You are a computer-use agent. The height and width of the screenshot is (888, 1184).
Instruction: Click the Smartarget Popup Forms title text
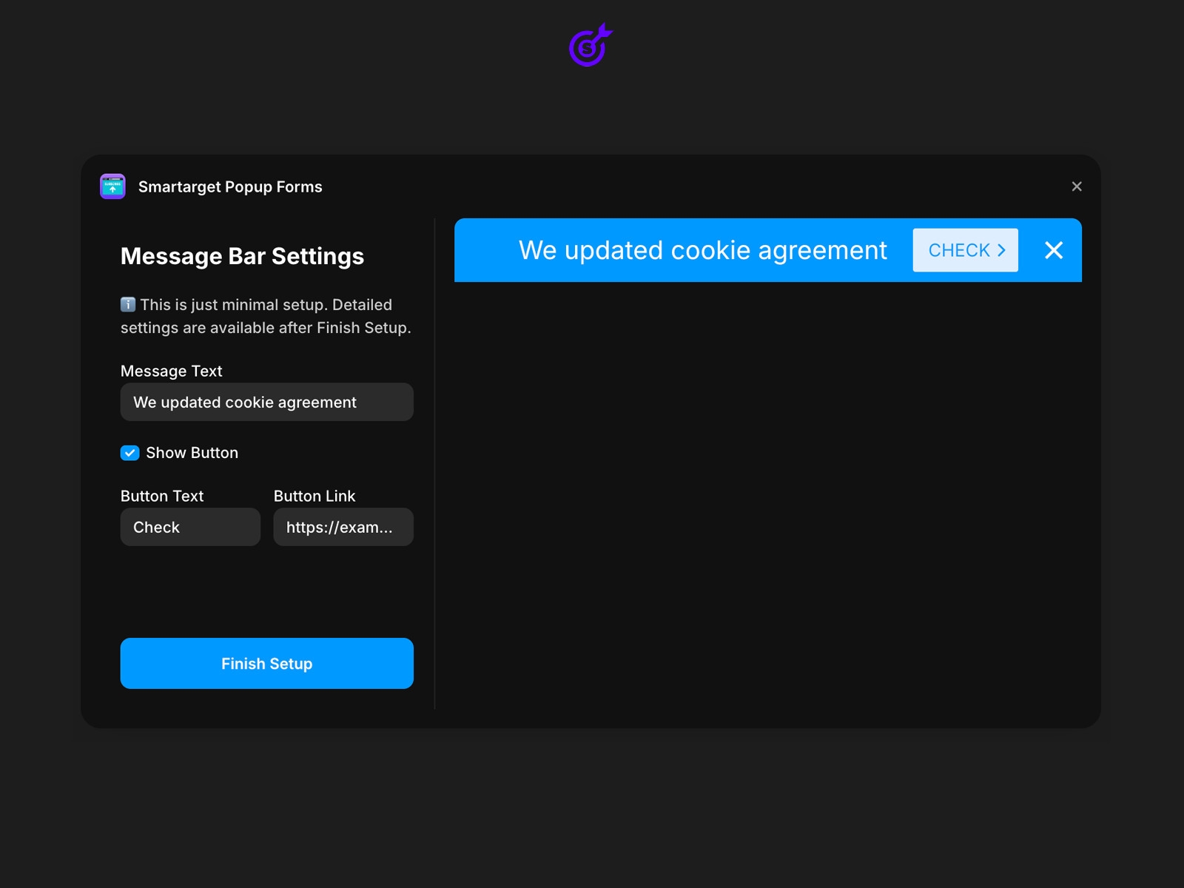[229, 186]
